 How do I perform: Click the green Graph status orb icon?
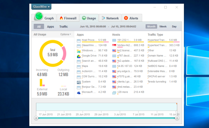[39, 16]
